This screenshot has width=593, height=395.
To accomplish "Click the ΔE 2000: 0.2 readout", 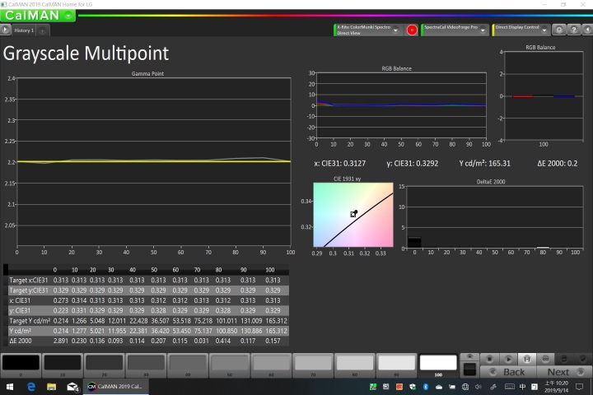I will click(557, 163).
